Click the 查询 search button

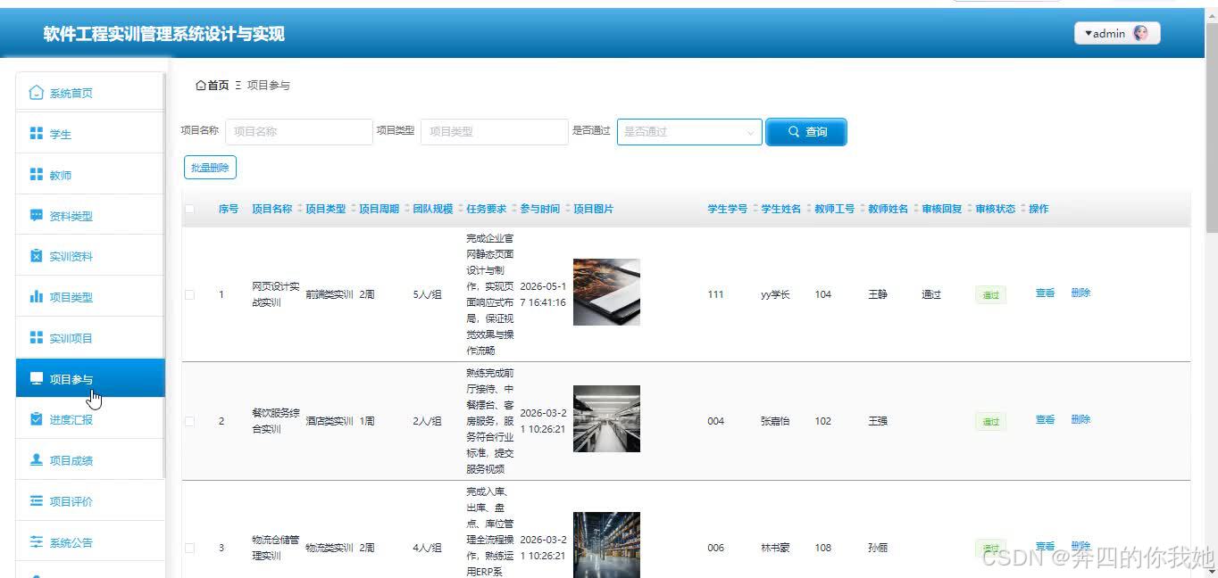coord(806,131)
